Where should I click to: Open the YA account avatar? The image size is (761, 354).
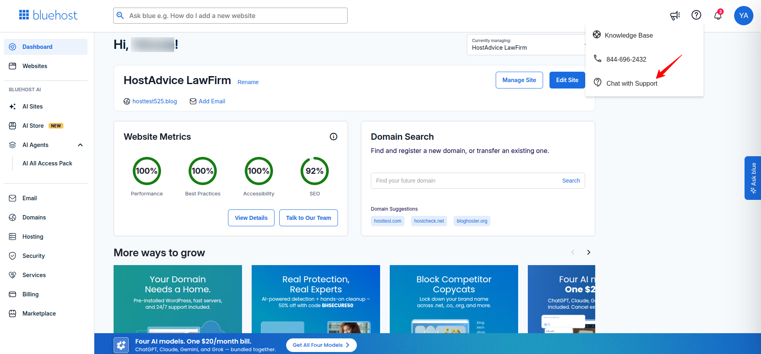click(744, 16)
